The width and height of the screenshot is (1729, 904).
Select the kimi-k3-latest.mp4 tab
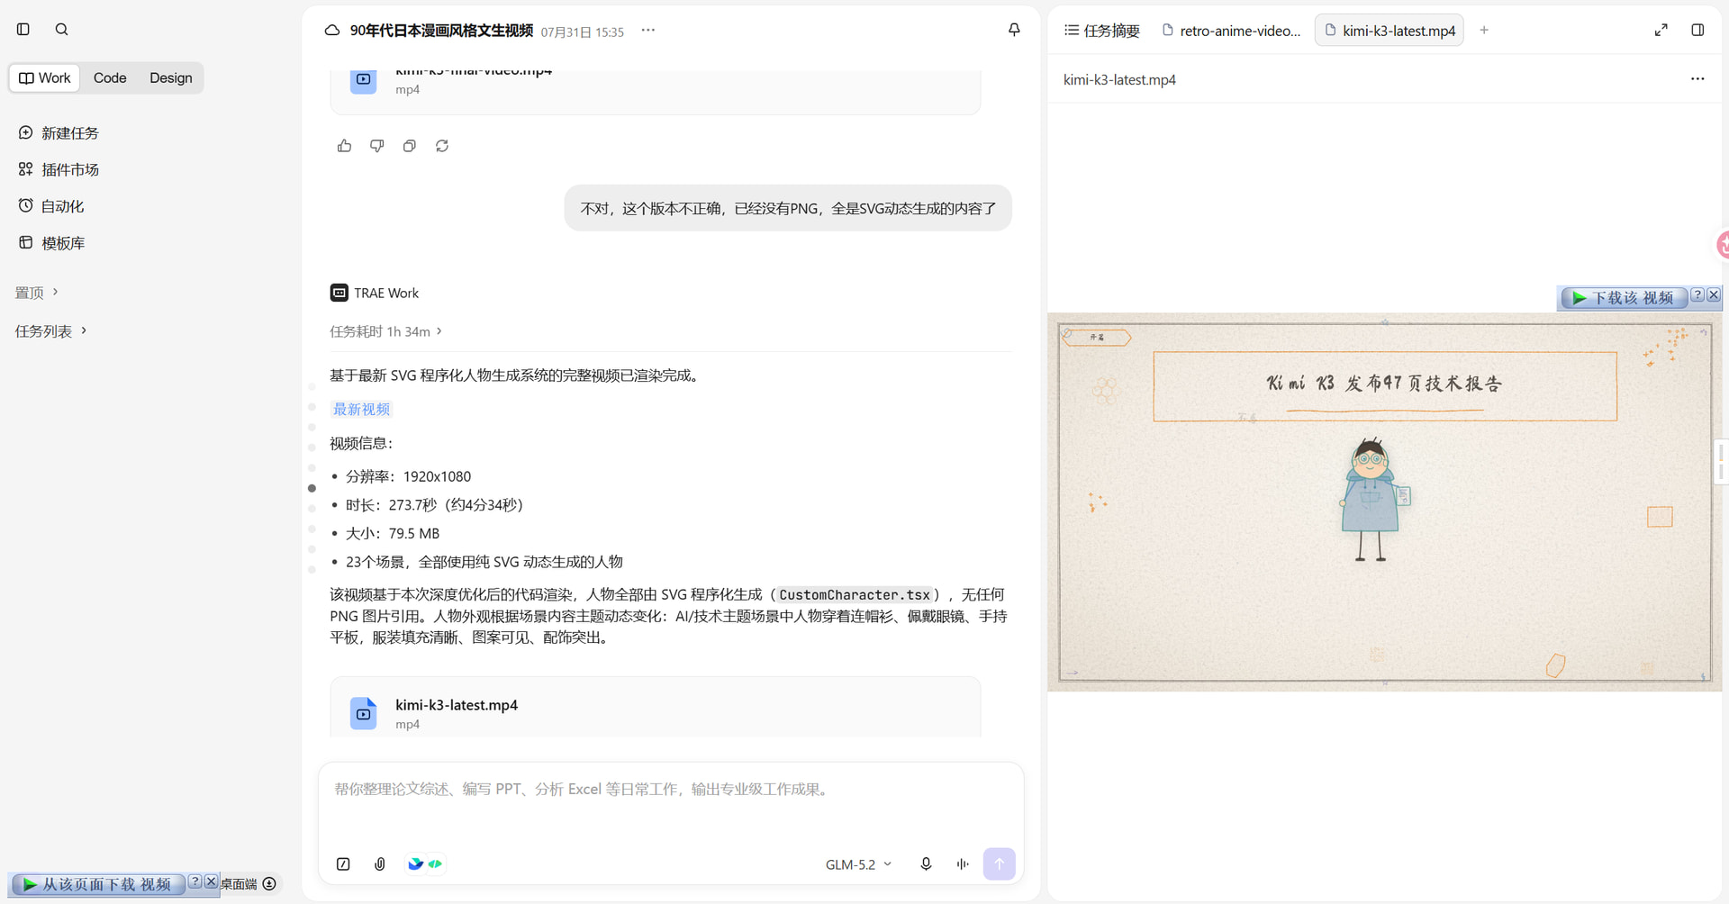pos(1390,31)
